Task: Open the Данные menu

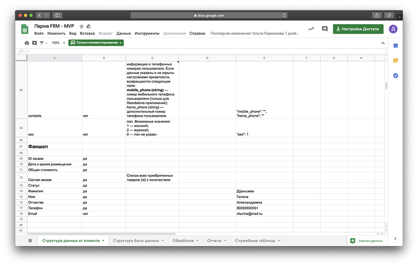Action: (x=124, y=33)
